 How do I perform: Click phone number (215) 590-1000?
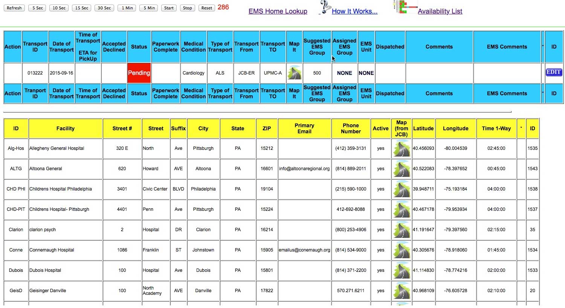click(351, 189)
